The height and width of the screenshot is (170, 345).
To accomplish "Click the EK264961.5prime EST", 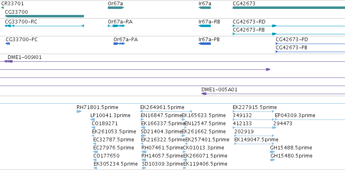I will (166, 111).
